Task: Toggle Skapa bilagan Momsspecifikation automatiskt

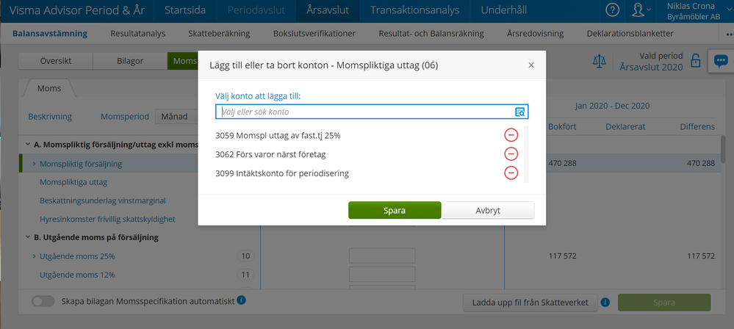Action: (43, 301)
